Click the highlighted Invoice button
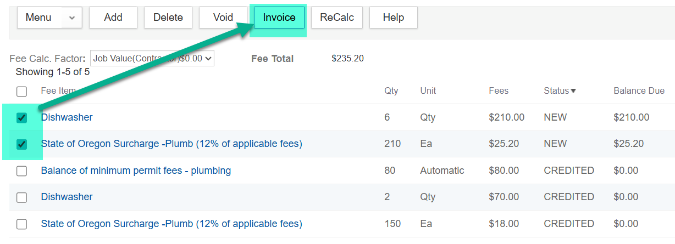 279,18
